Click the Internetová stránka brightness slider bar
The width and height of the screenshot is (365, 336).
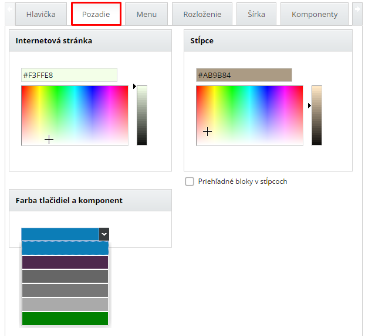coord(142,115)
